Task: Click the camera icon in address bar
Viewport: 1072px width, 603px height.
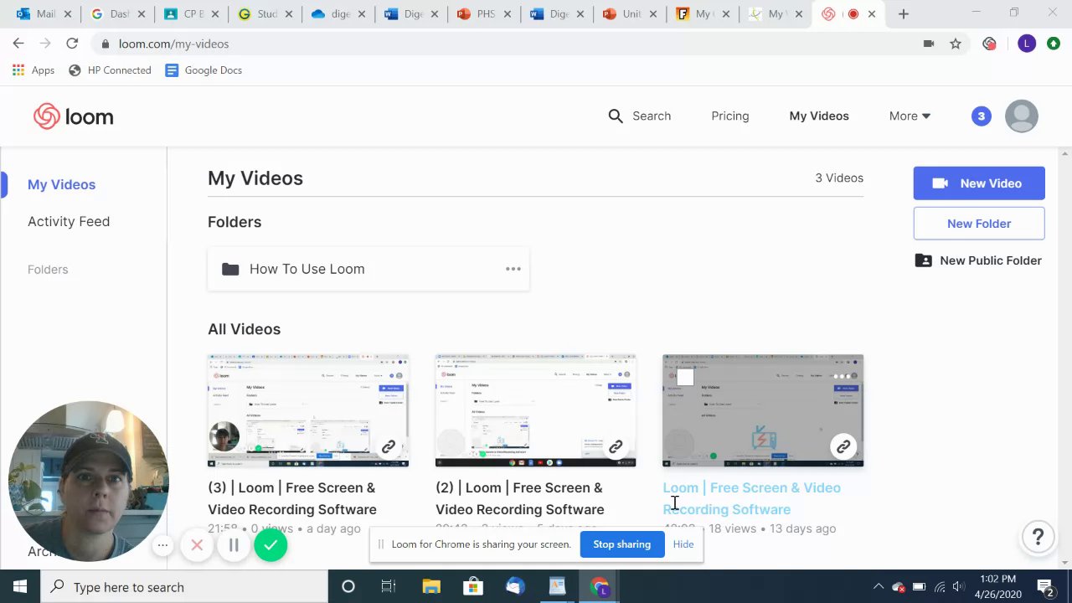Action: 928,44
